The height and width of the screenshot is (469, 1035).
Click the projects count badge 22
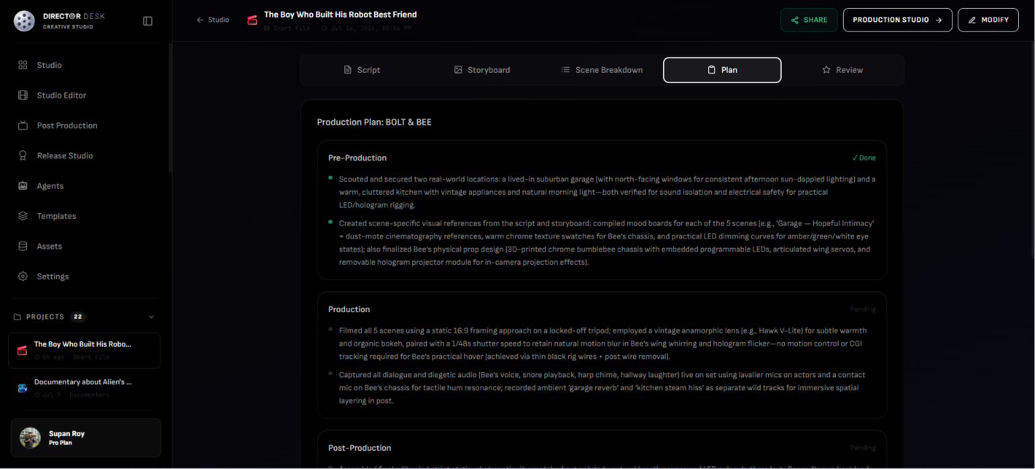(x=78, y=317)
